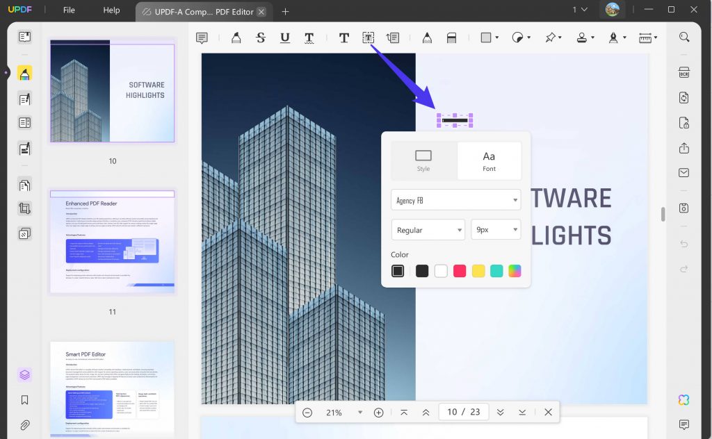Viewport: 712px width, 439px height.
Task: Select the Highlighter annotation tool
Action: pyautogui.click(x=236, y=38)
